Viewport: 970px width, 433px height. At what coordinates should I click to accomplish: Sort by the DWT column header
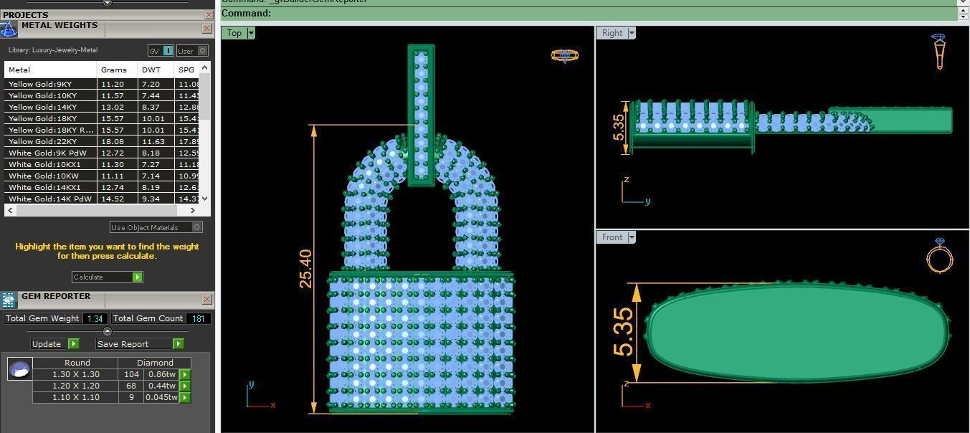click(x=156, y=70)
